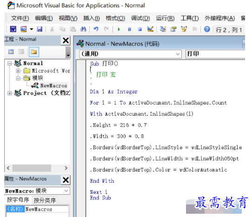Click the Paste toolbar icon
The width and height of the screenshot is (252, 217).
(x=73, y=29)
